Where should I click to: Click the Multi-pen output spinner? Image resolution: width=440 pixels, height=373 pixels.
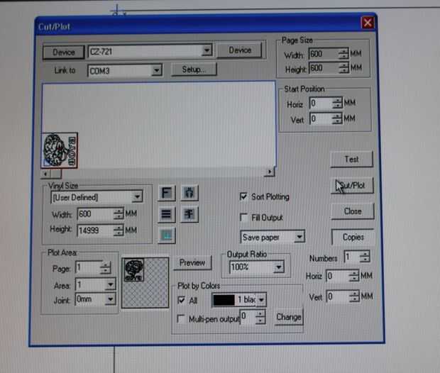(260, 318)
